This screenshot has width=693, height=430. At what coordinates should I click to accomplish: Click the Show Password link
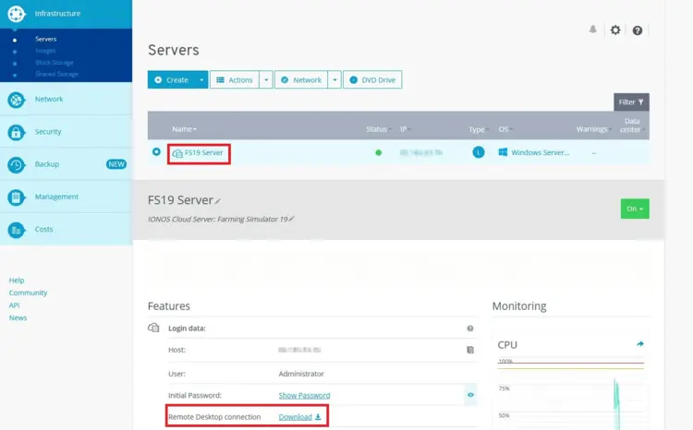304,395
